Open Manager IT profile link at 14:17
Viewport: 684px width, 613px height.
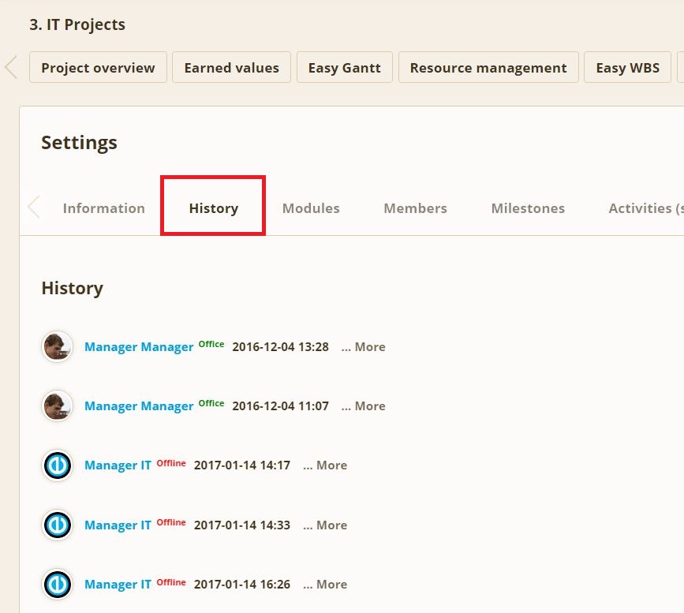coord(118,465)
